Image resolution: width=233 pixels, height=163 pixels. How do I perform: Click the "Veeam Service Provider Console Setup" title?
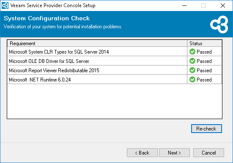click(53, 5)
